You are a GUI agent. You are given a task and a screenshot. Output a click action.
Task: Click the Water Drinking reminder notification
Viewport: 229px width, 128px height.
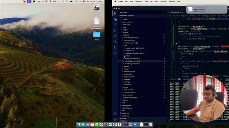(x=207, y=9)
